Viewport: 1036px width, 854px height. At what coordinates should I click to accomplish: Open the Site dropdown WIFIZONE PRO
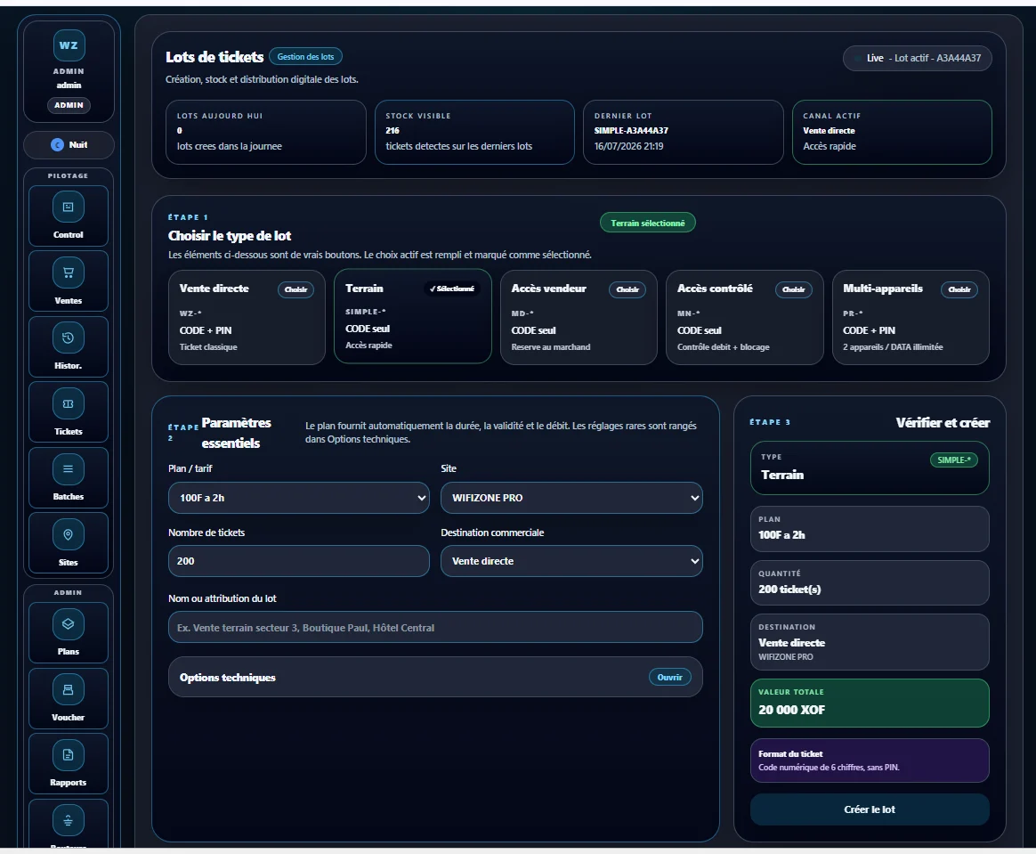point(571,498)
